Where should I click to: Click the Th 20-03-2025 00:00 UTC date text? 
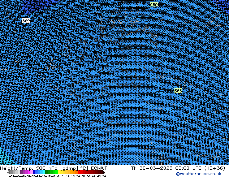(x=166, y=168)
